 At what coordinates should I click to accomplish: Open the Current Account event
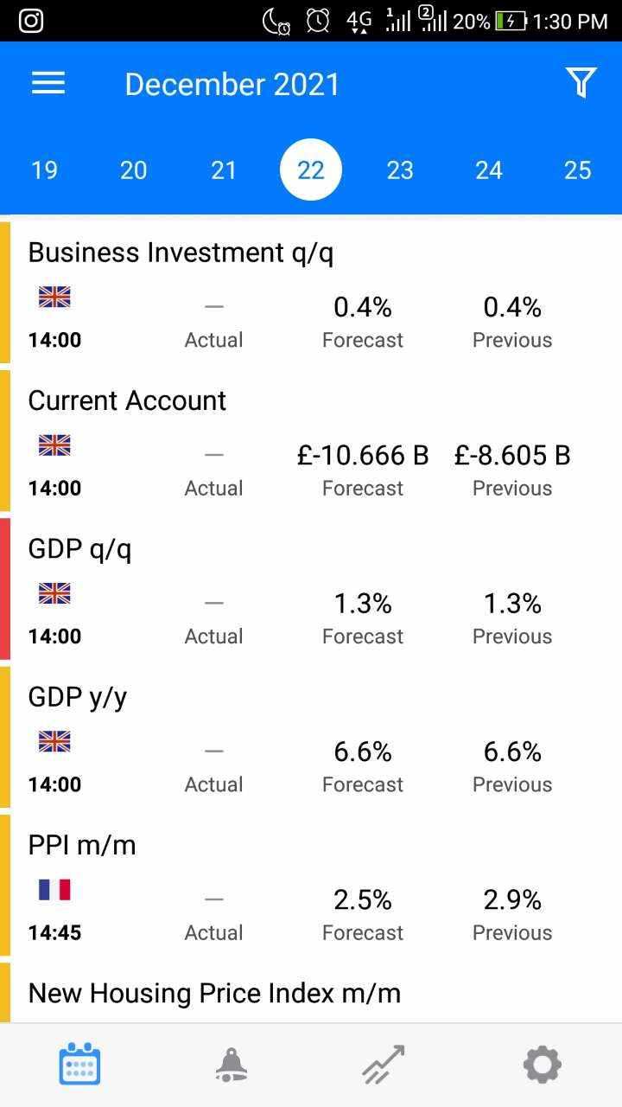(311, 442)
